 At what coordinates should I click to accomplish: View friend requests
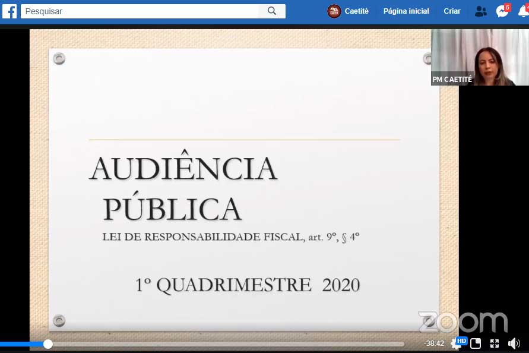point(480,11)
